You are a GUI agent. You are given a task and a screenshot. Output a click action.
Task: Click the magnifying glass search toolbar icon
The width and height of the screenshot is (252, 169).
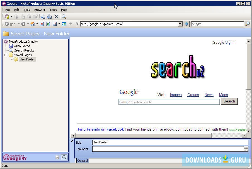point(64,16)
